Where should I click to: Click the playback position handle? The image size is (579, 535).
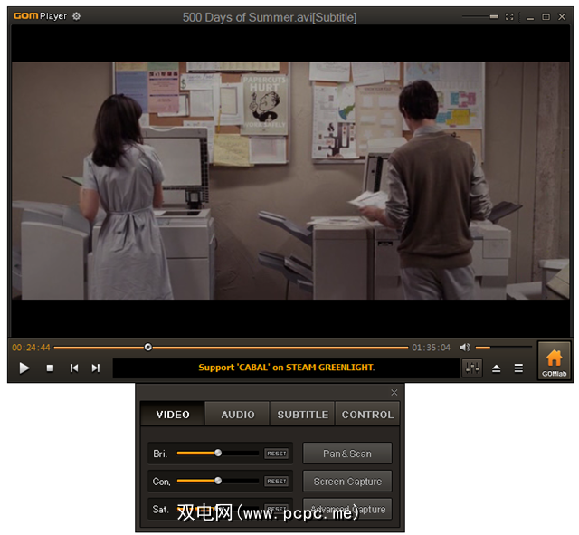148,348
